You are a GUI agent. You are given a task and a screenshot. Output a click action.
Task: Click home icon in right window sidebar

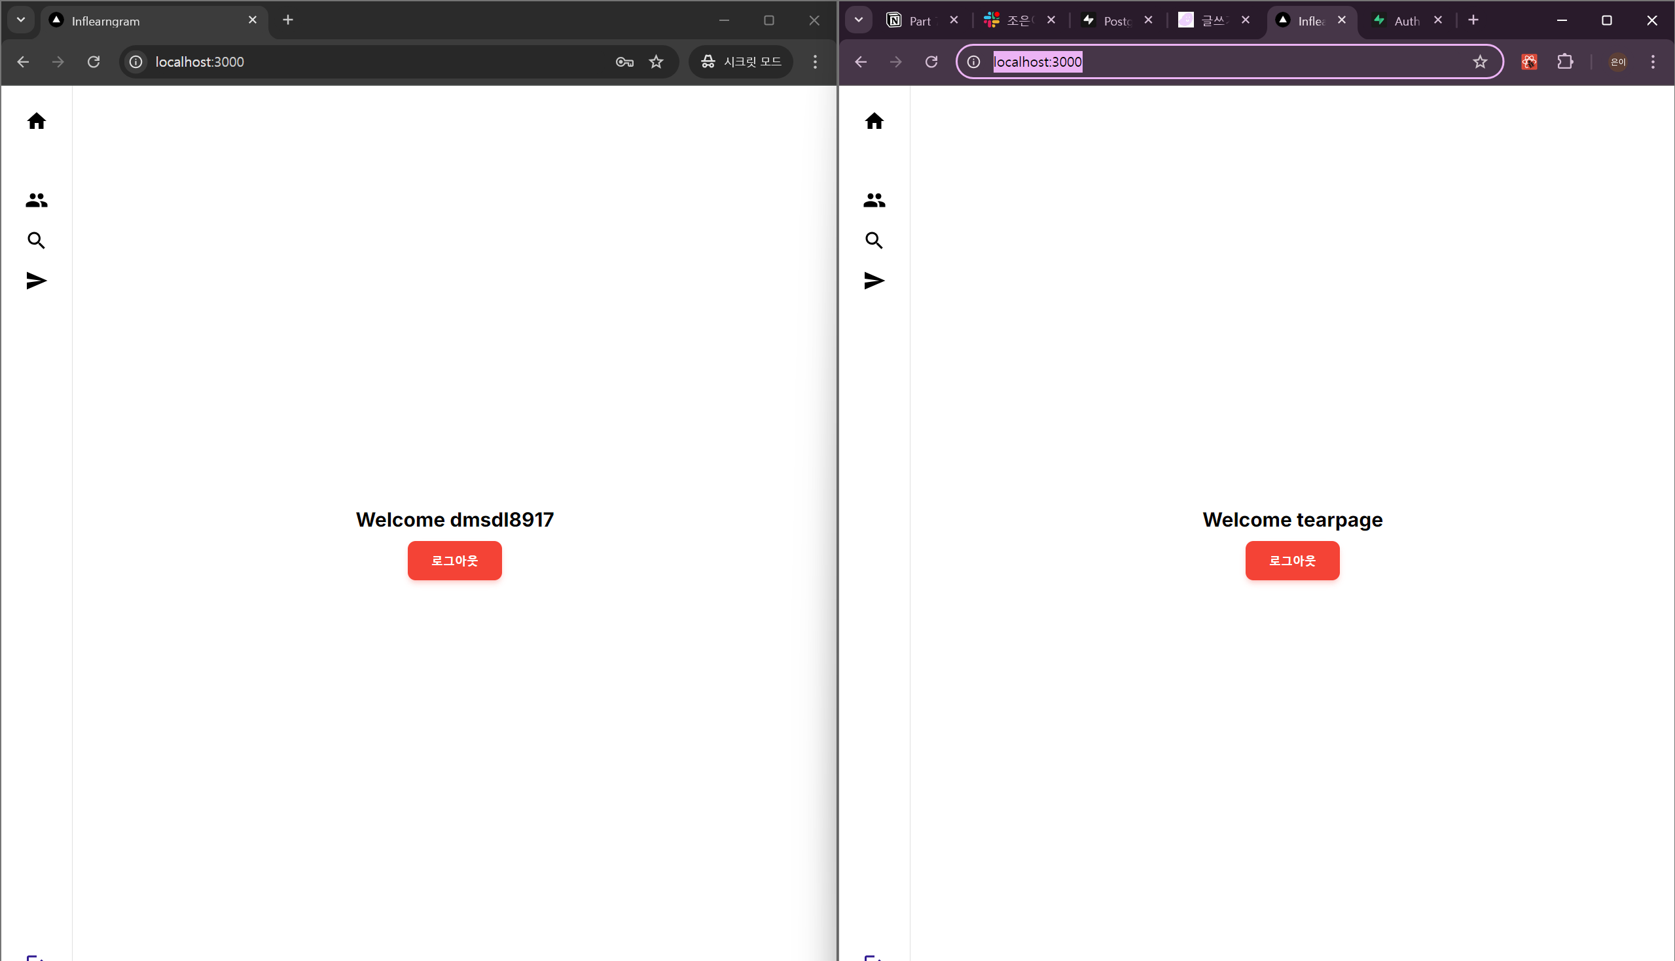pyautogui.click(x=873, y=121)
